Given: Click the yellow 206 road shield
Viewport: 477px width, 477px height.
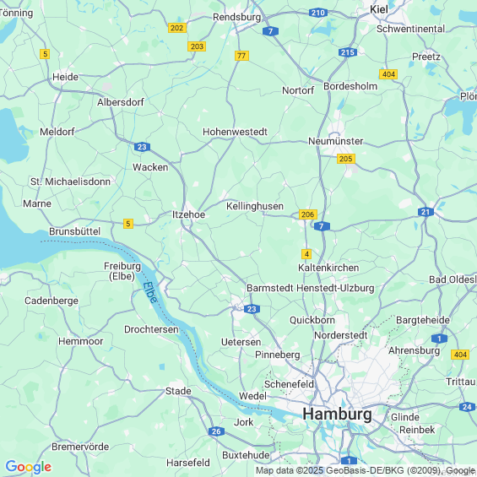Looking at the screenshot, I should tap(308, 214).
